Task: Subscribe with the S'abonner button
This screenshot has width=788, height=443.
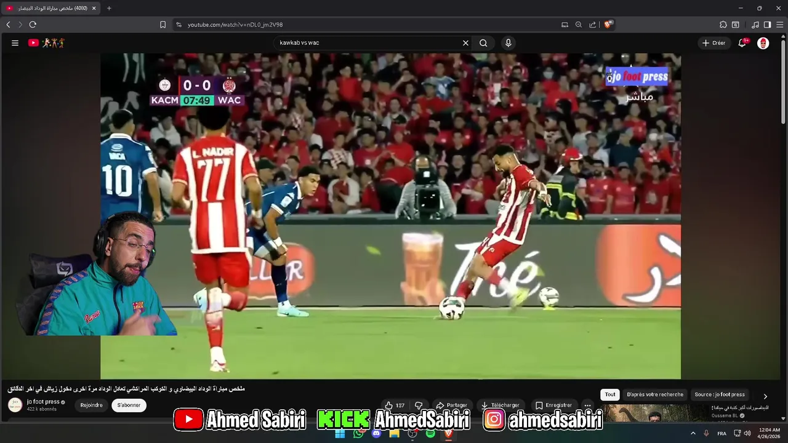Action: point(129,405)
